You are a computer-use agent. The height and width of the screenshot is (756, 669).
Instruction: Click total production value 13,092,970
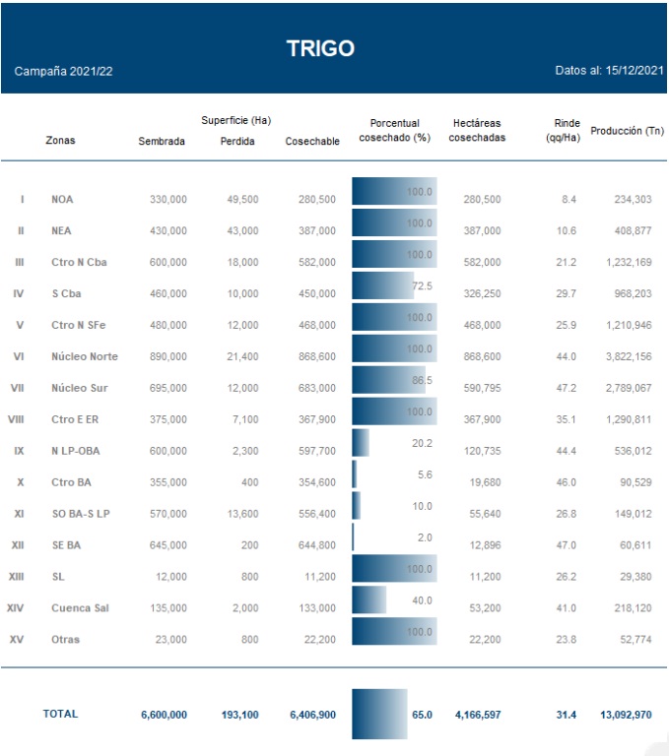click(626, 715)
